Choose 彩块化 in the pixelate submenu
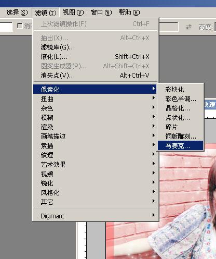This screenshot has width=216, height=259. click(x=181, y=90)
